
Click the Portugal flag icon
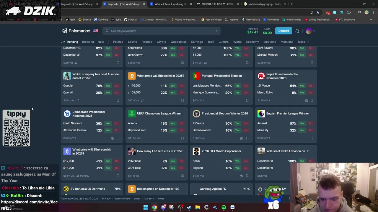point(196,76)
